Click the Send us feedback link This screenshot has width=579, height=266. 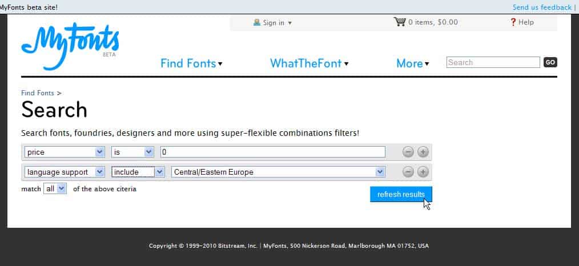pyautogui.click(x=541, y=7)
